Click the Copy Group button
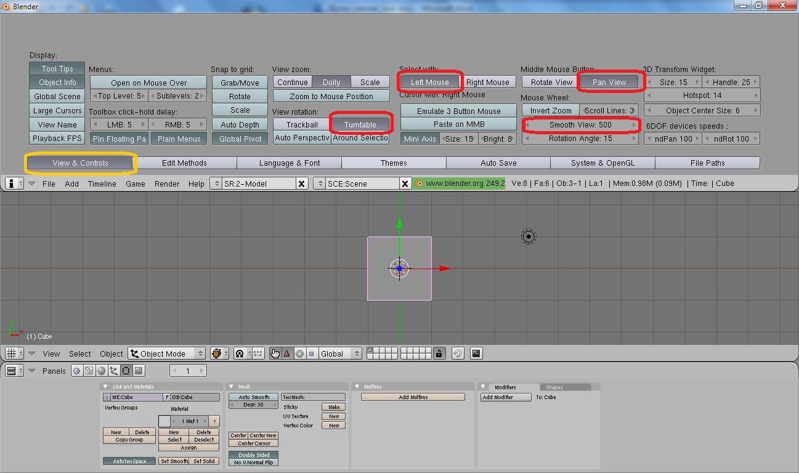799x473 pixels. pyautogui.click(x=129, y=440)
